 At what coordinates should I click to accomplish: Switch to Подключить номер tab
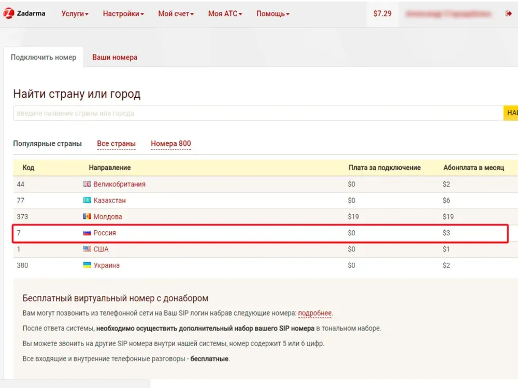pyautogui.click(x=44, y=57)
